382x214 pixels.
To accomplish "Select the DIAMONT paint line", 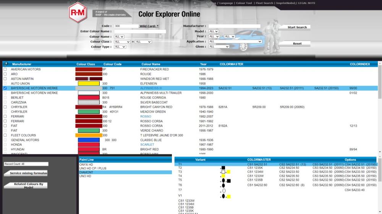I will point(125,172).
